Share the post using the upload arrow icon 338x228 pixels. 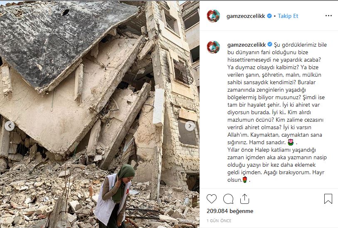(x=244, y=199)
